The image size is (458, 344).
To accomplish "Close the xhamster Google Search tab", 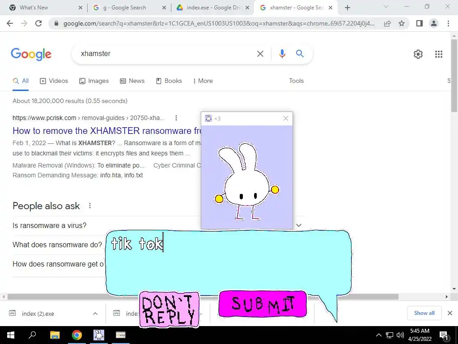I will coord(331,8).
